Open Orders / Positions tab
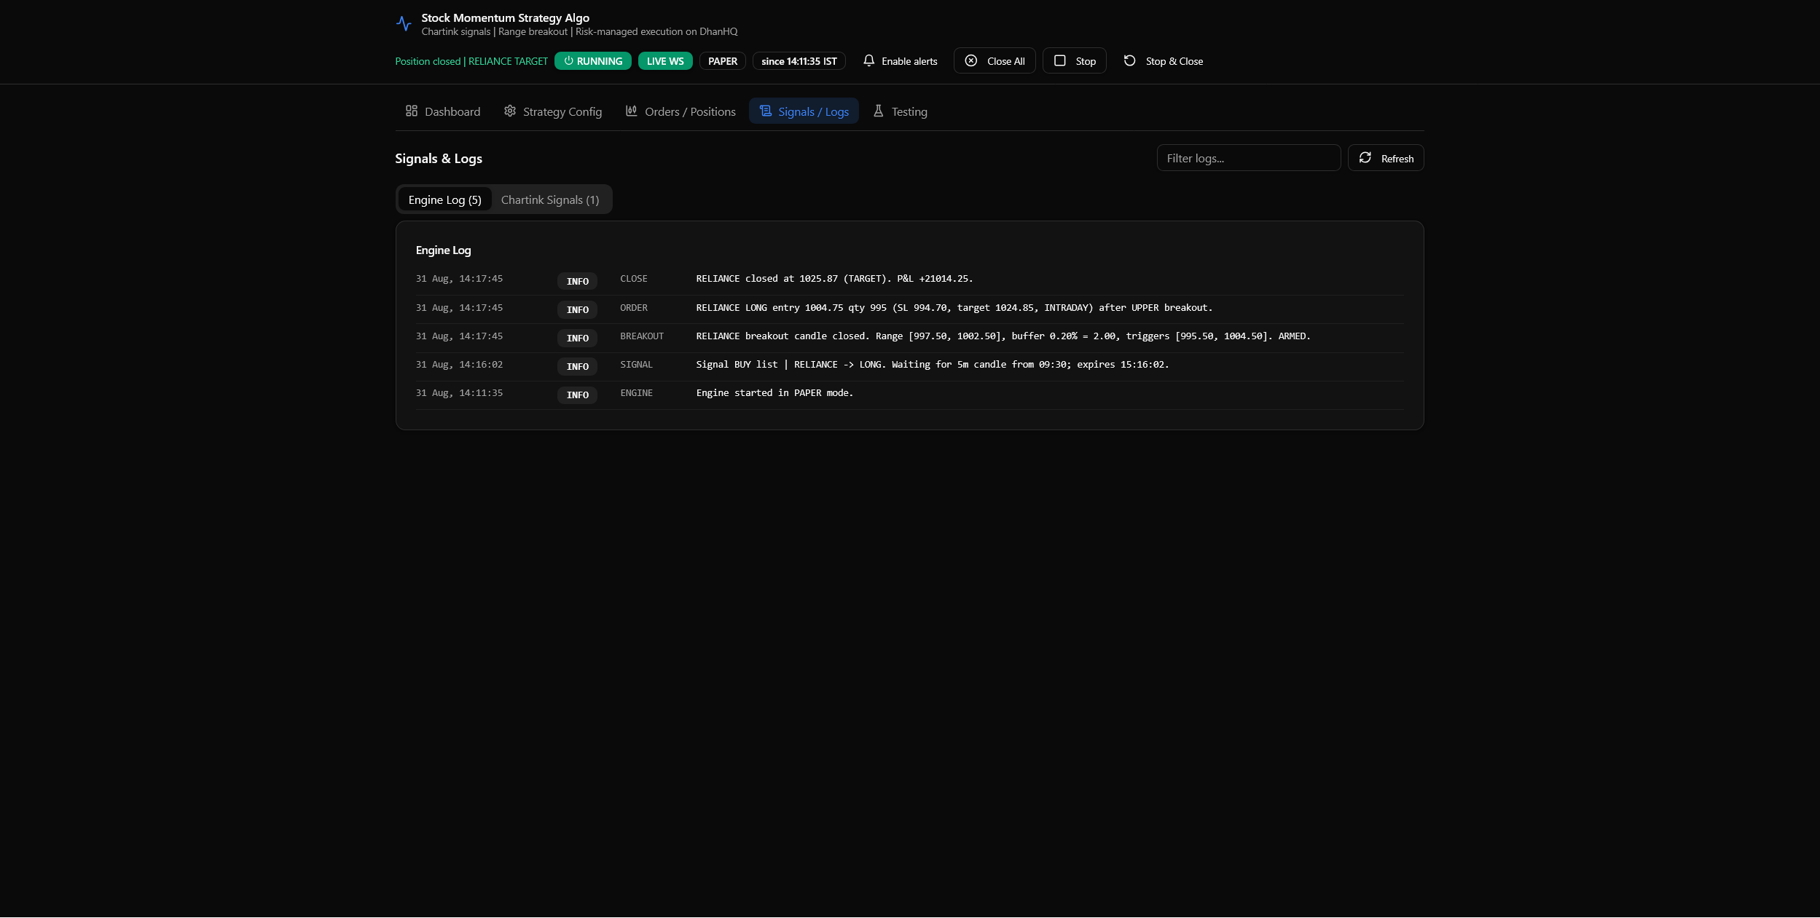1820x918 pixels. [x=680, y=111]
